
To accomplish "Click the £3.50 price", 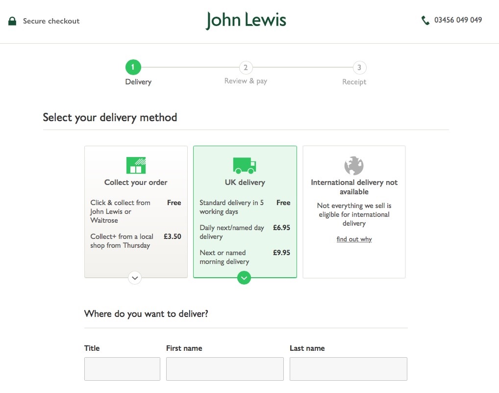I will [x=173, y=236].
